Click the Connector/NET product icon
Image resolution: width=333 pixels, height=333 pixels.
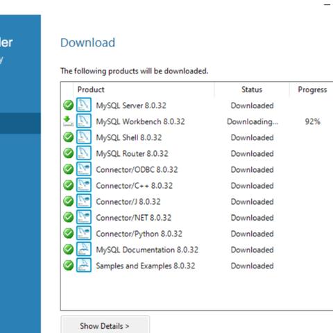(84, 217)
